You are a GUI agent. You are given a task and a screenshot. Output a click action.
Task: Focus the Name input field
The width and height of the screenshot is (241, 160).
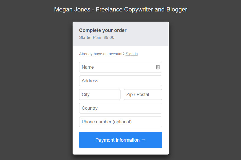[x=116, y=67]
